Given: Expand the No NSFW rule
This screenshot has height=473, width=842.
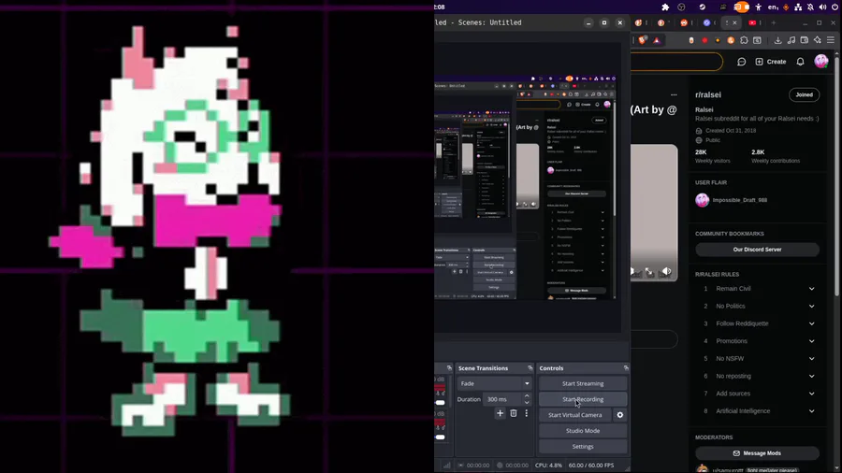Looking at the screenshot, I should [758, 358].
